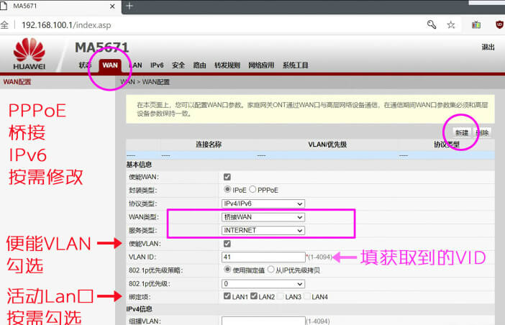Select WAN配置 in the left sidebar
Viewport: 505px width, 325px height.
pos(17,82)
